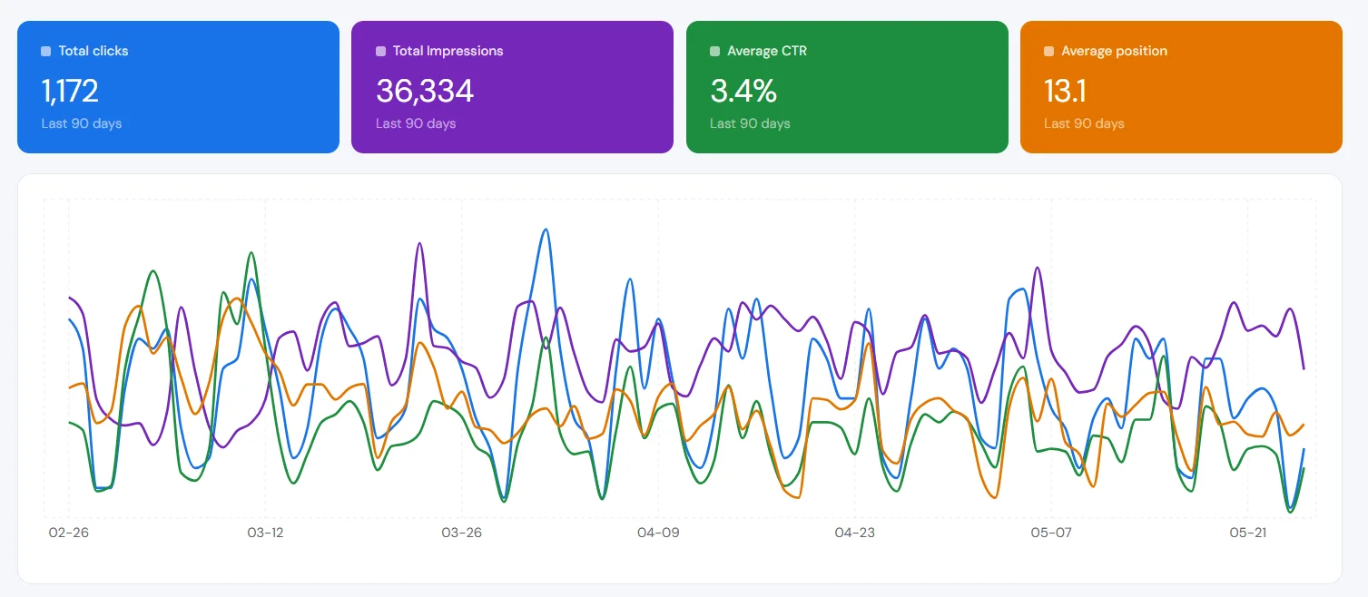Click the 04-09 date axis label
The width and height of the screenshot is (1368, 597).
pyautogui.click(x=658, y=533)
